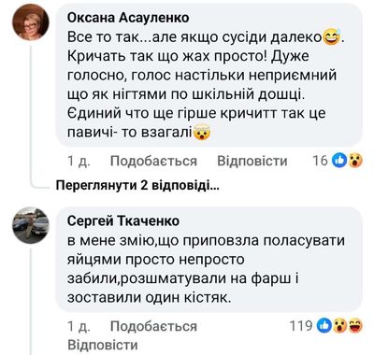Click the 1 д. timestamp on Оксана's comment
This screenshot has height=355, width=374.
(x=79, y=162)
